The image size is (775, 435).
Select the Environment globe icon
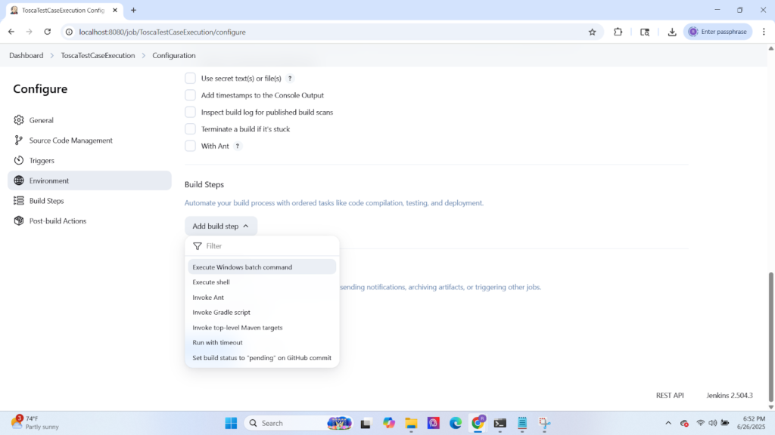pyautogui.click(x=18, y=180)
